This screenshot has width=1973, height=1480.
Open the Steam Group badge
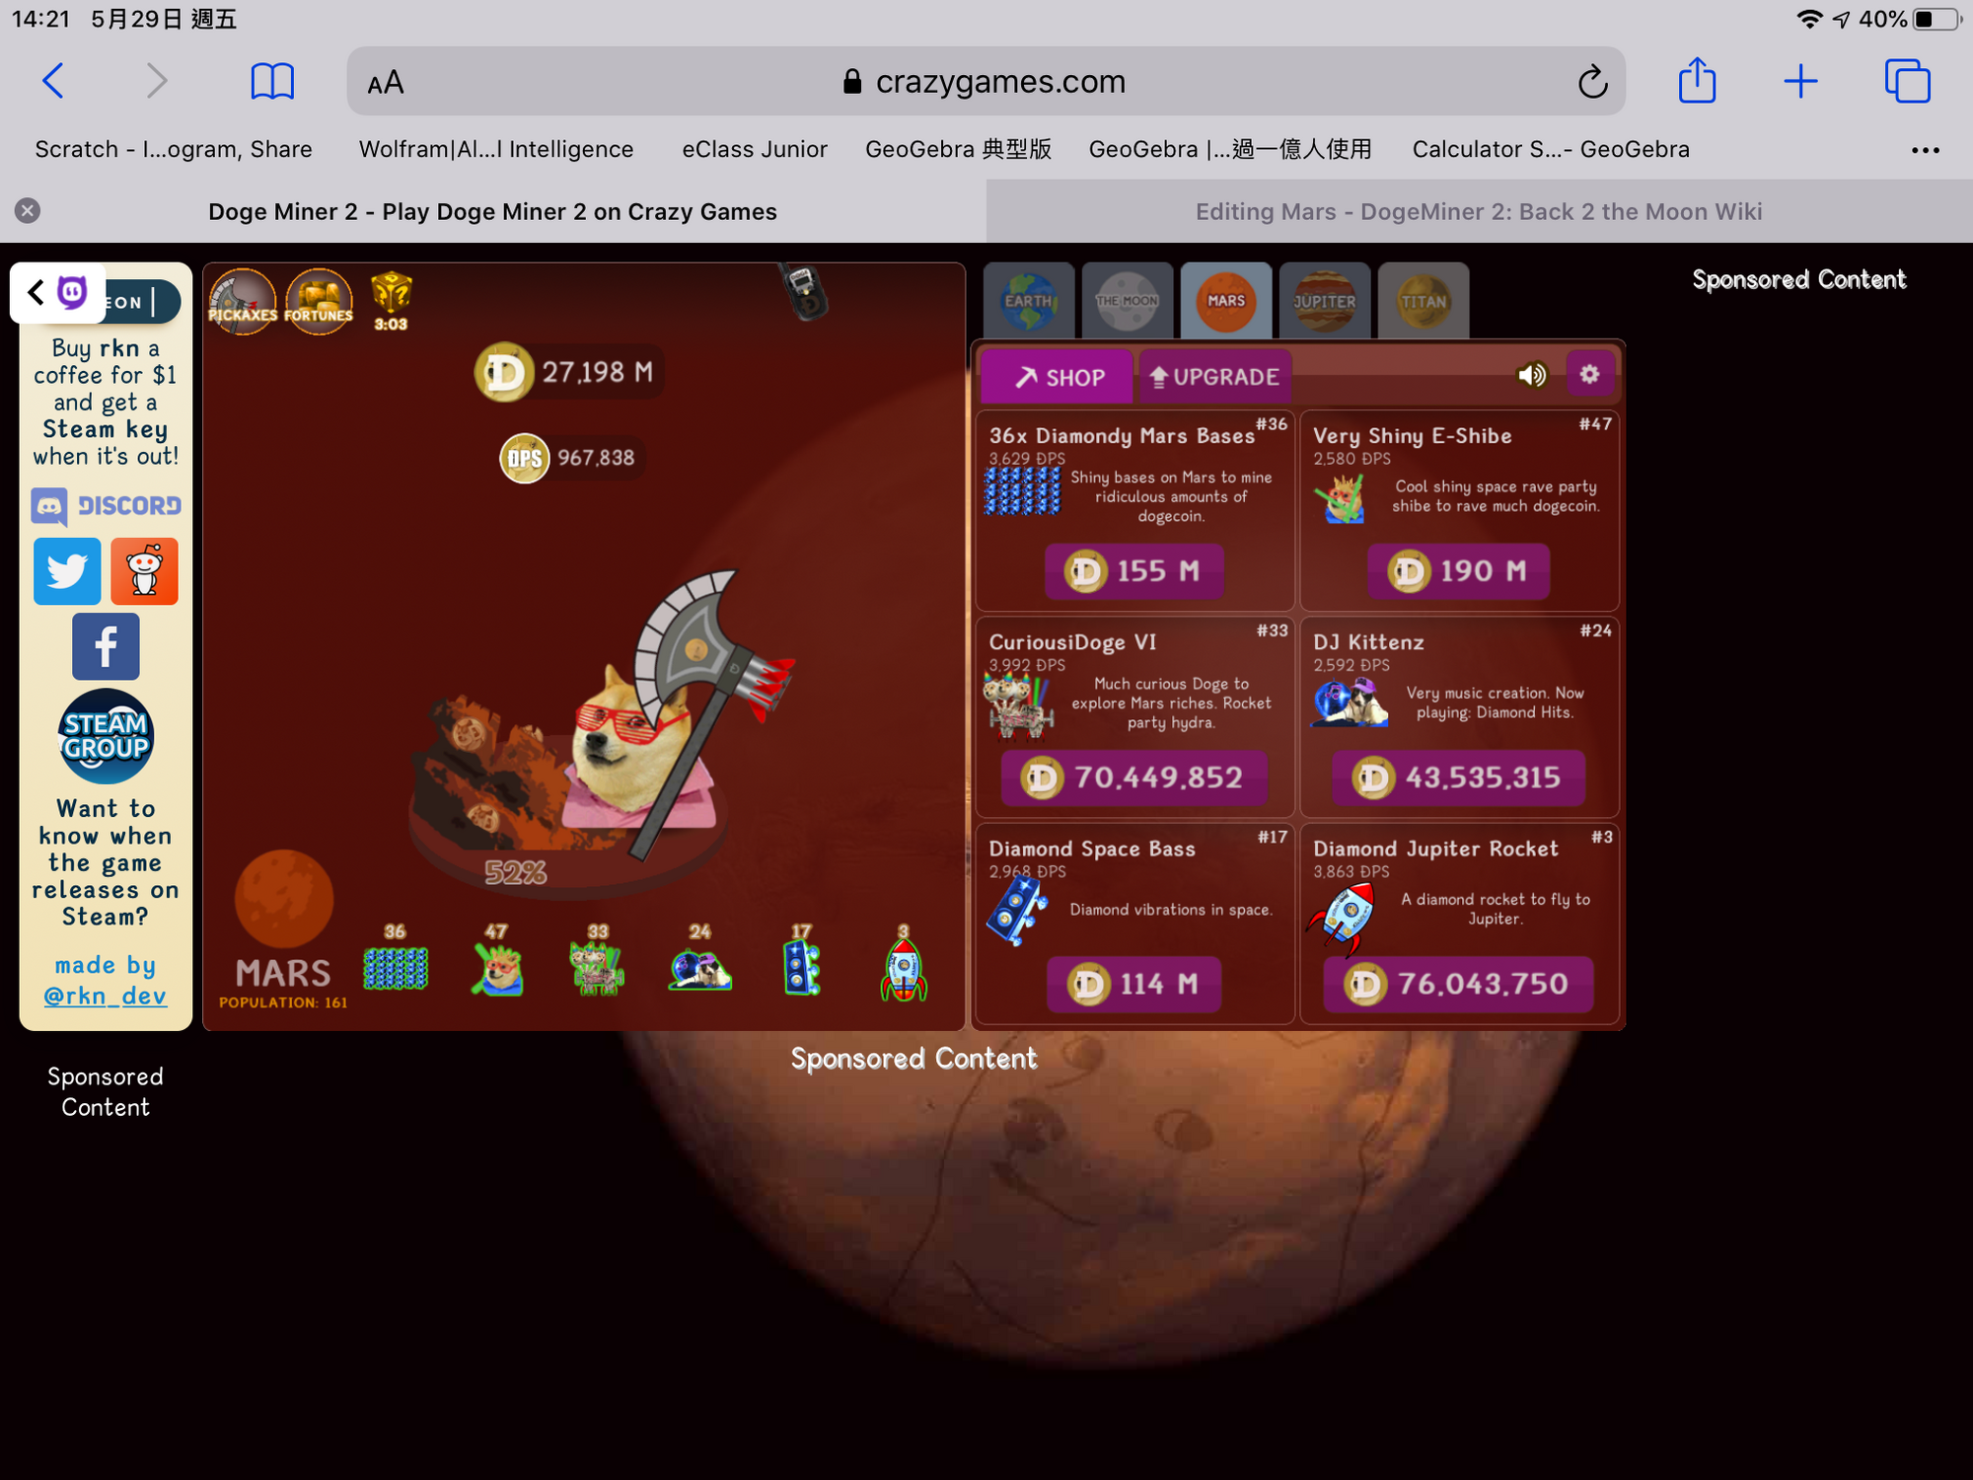coord(106,736)
